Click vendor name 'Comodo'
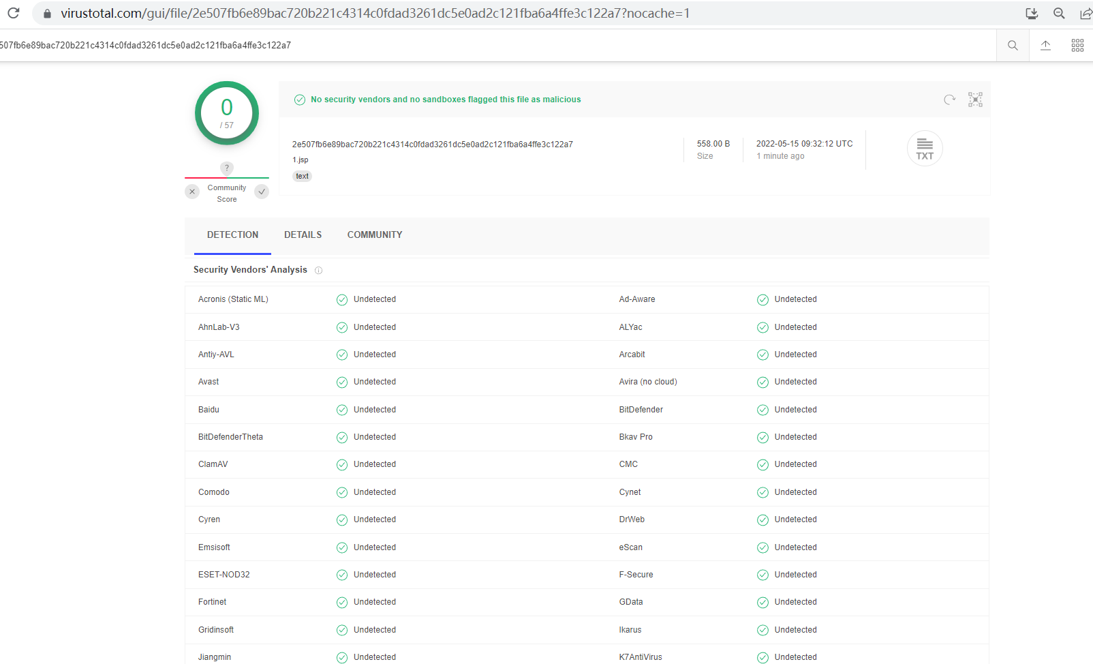 pyautogui.click(x=214, y=492)
